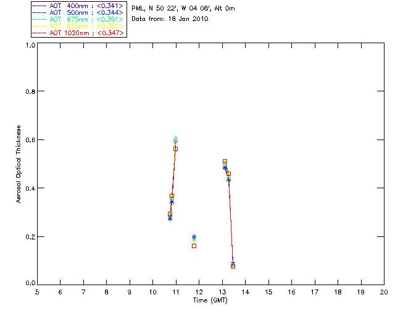Image resolution: width=395 pixels, height=316 pixels.
Task: Click the 'Time (GMT)' axis title
Action: pyautogui.click(x=210, y=300)
